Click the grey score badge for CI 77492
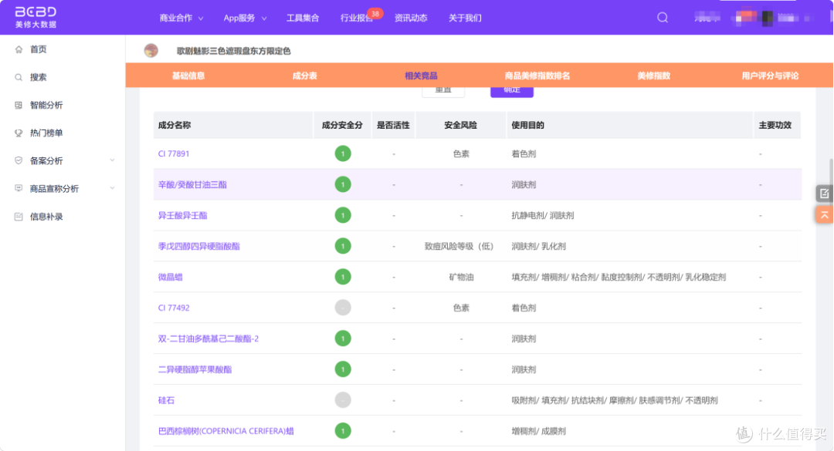834x451 pixels. point(343,308)
